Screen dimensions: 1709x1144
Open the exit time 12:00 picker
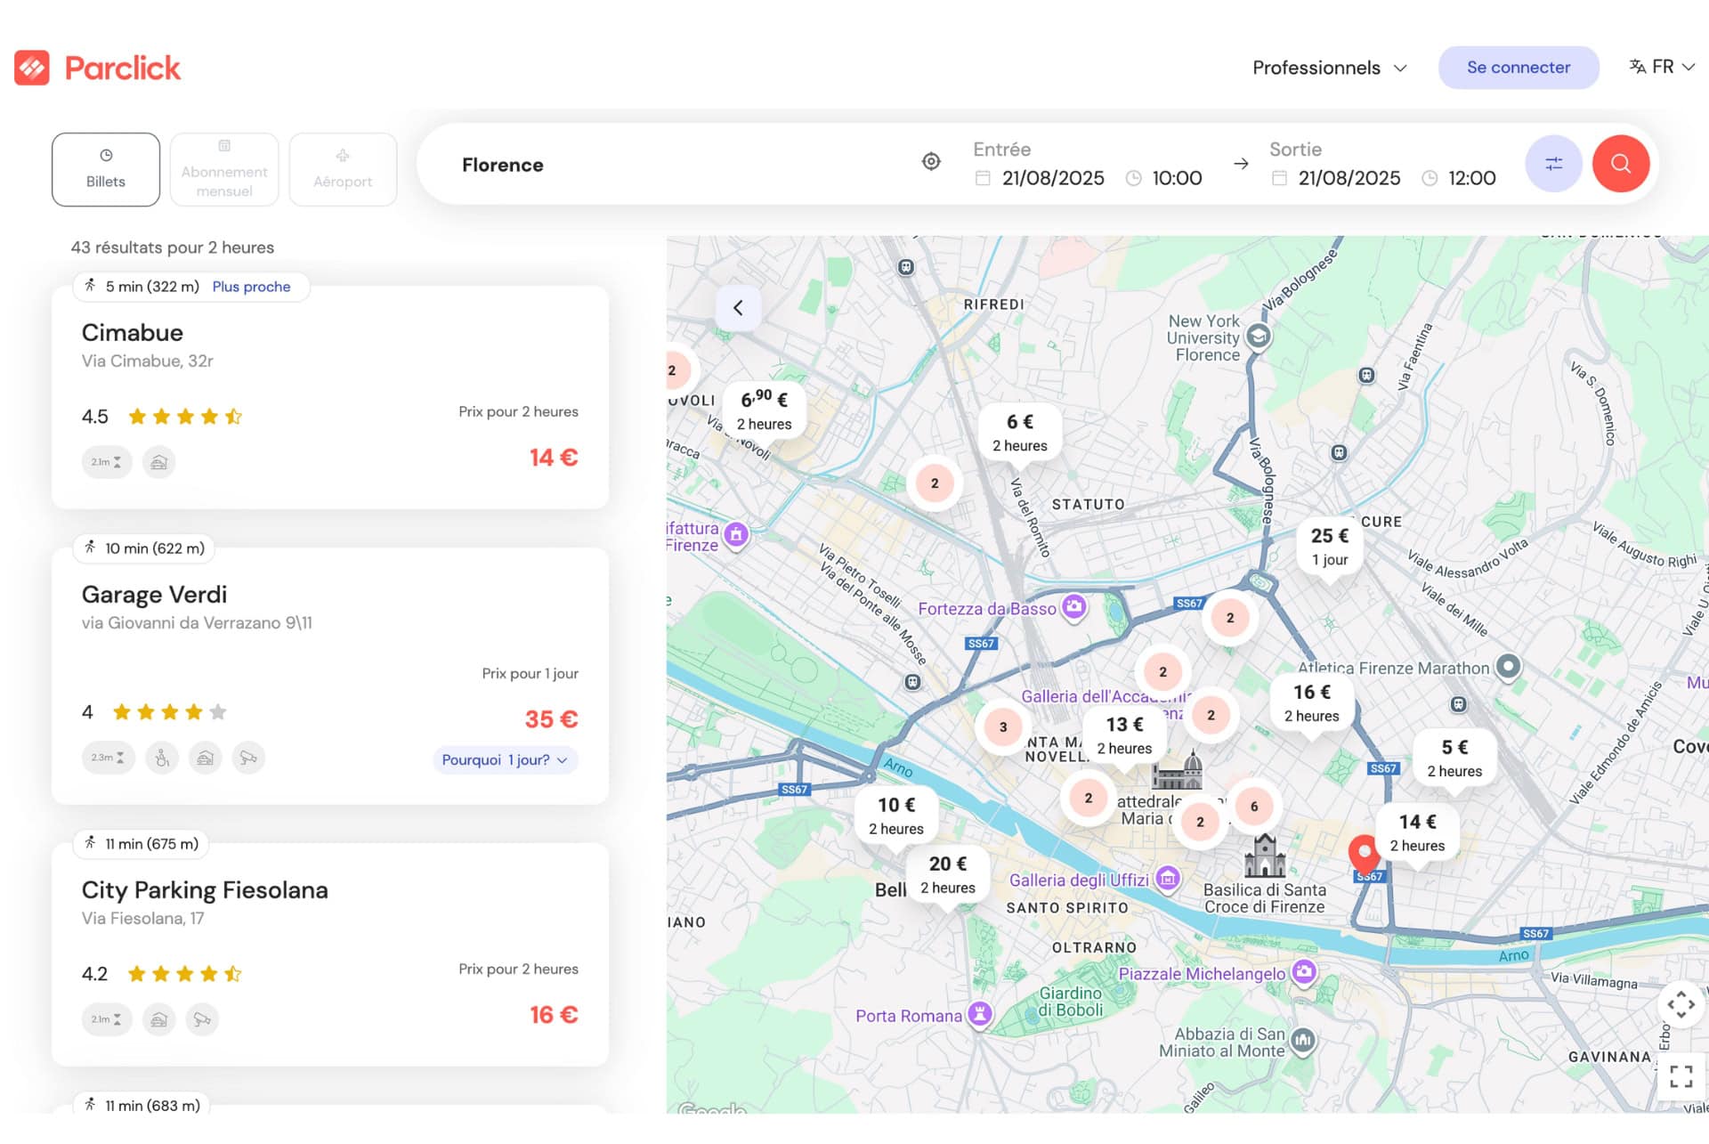pos(1459,178)
